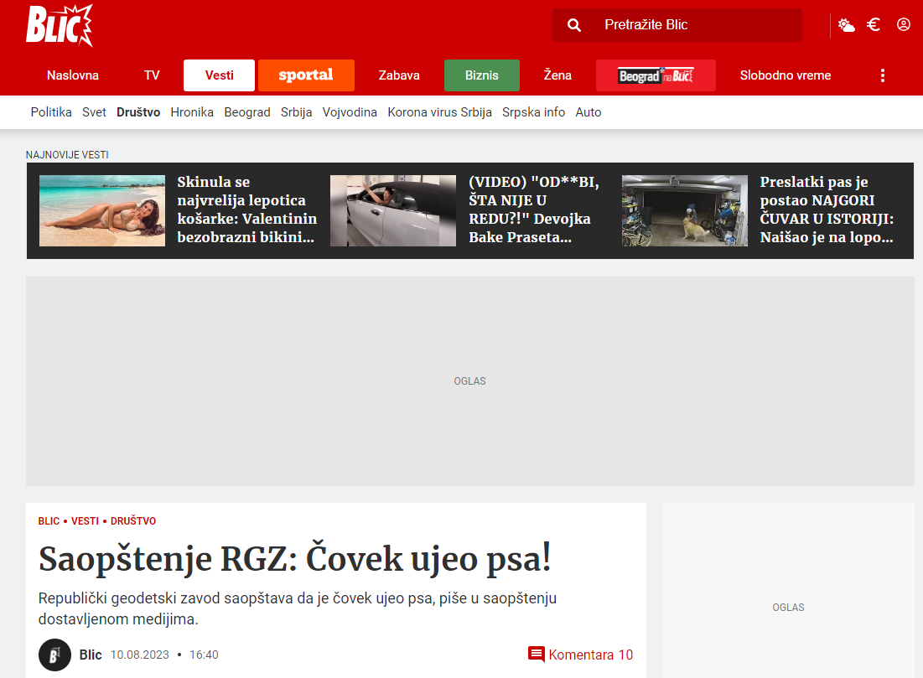
Task: Go to Naslovna section
Action: point(73,75)
